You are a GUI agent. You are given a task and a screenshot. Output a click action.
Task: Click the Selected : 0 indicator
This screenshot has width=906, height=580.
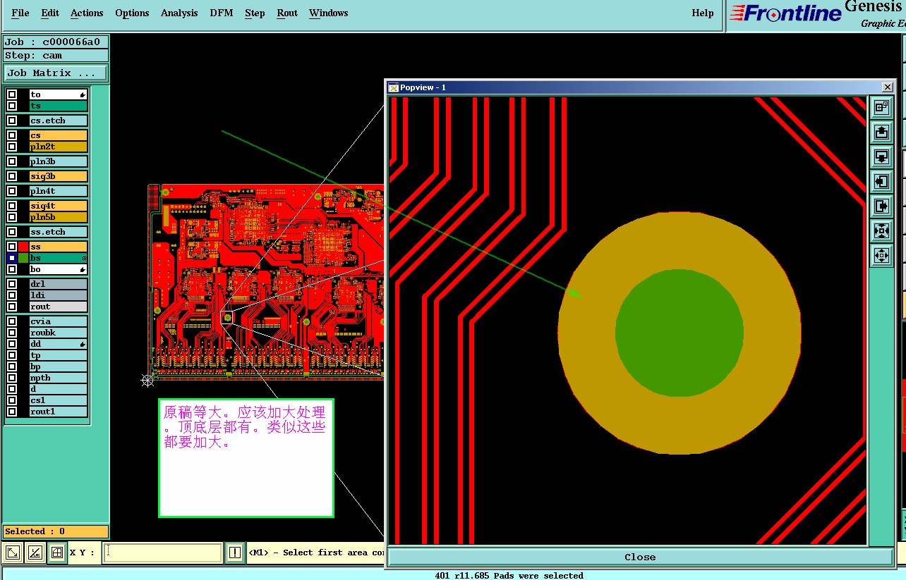[x=56, y=531]
